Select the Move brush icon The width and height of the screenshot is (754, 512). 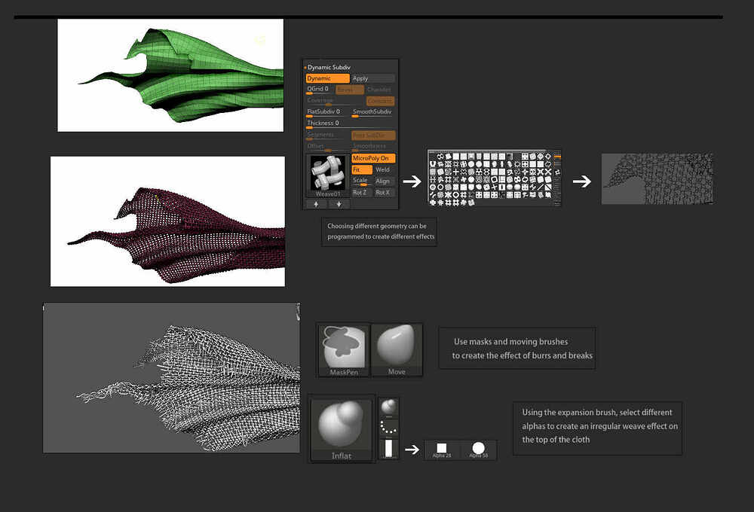click(397, 350)
